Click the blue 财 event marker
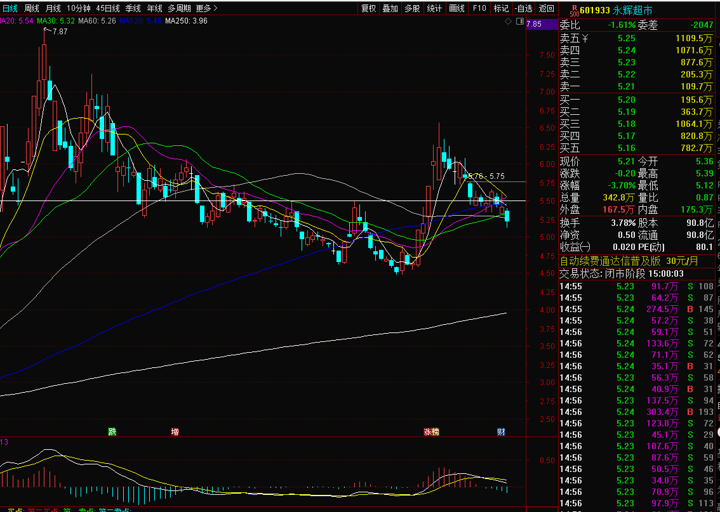Screen dimensions: 720x512 click(x=501, y=431)
